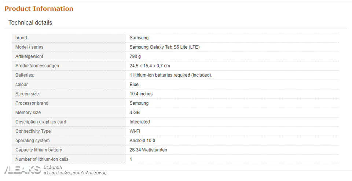Click the Processor brand label
Viewport: 352px width, 181px height.
coord(32,103)
